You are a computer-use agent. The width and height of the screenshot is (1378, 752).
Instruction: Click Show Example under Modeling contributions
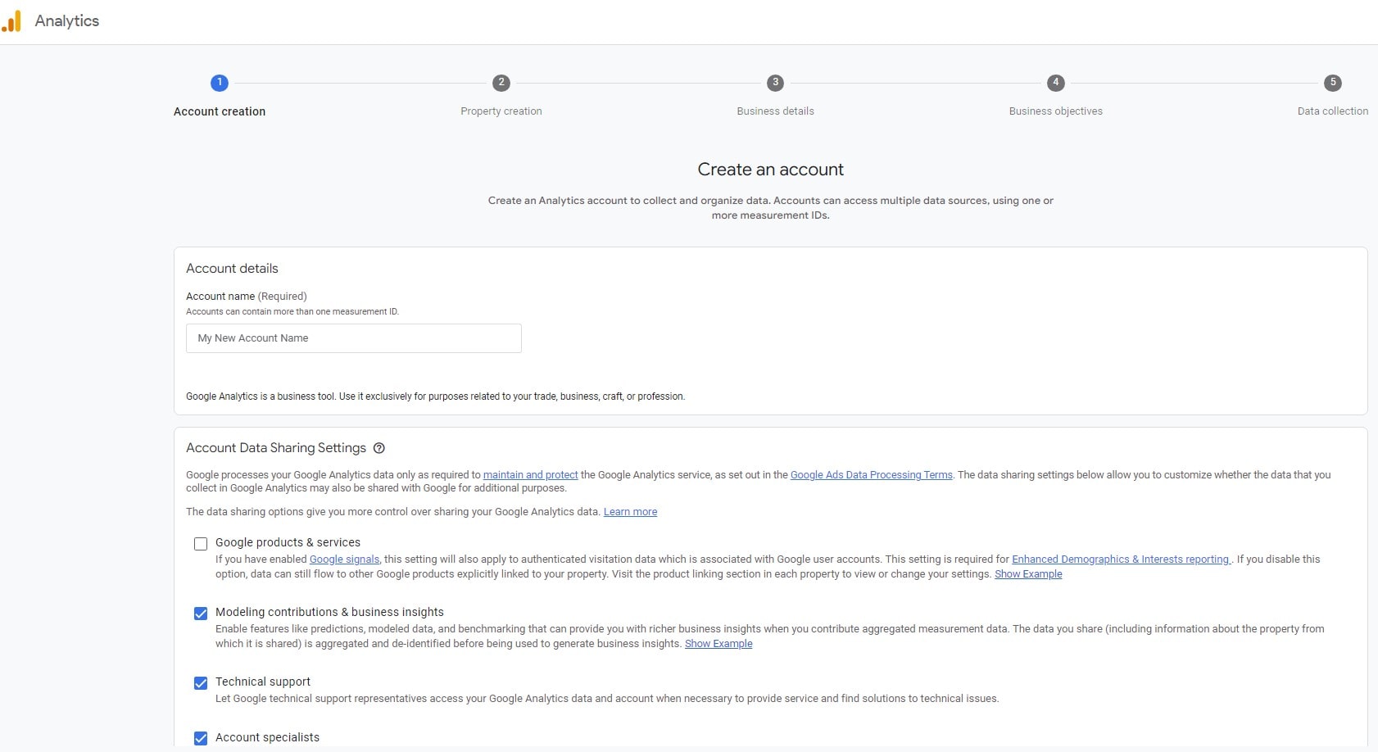coord(718,644)
